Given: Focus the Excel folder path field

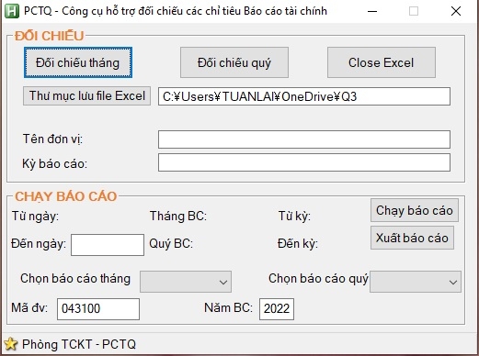Looking at the screenshot, I should (304, 96).
